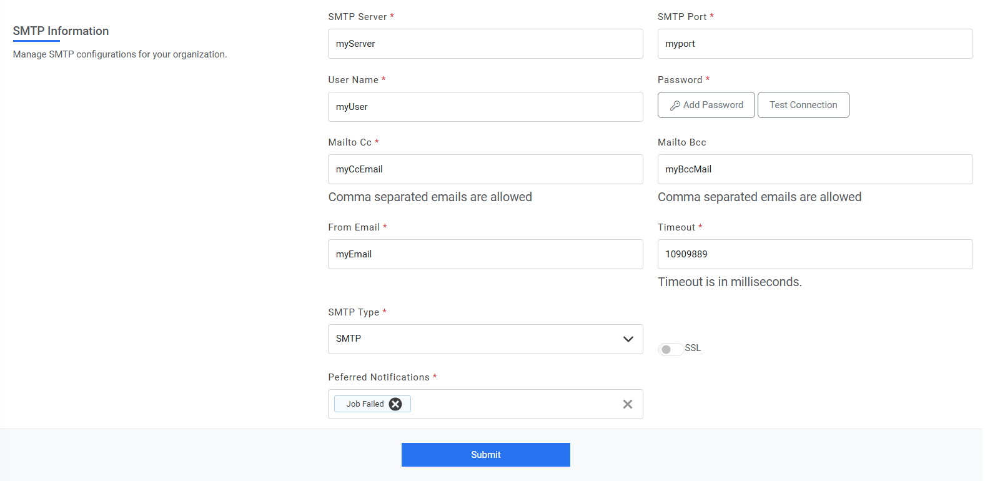Edit the Timeout value field
Image resolution: width=985 pixels, height=481 pixels.
[x=814, y=254]
